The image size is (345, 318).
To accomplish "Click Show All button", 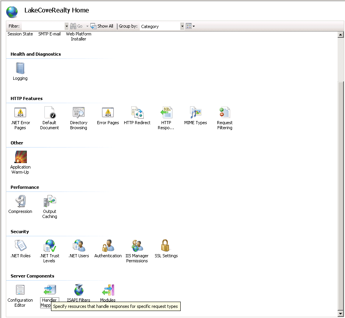I will tap(102, 26).
